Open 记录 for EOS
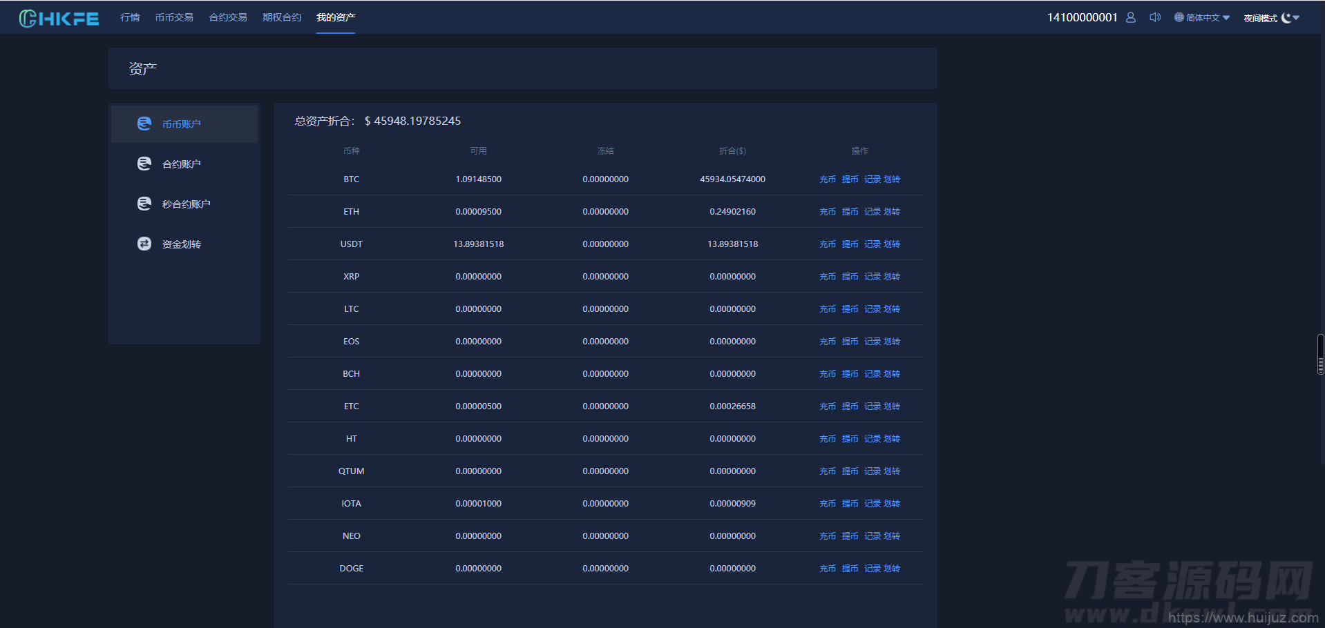Screen dimensions: 1325x628 coord(873,342)
